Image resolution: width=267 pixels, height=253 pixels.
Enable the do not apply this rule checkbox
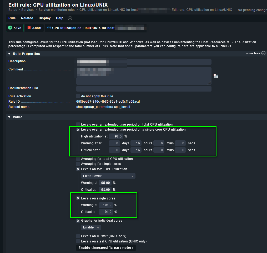(78, 96)
